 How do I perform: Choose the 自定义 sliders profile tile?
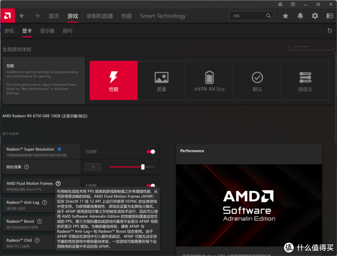(305, 80)
